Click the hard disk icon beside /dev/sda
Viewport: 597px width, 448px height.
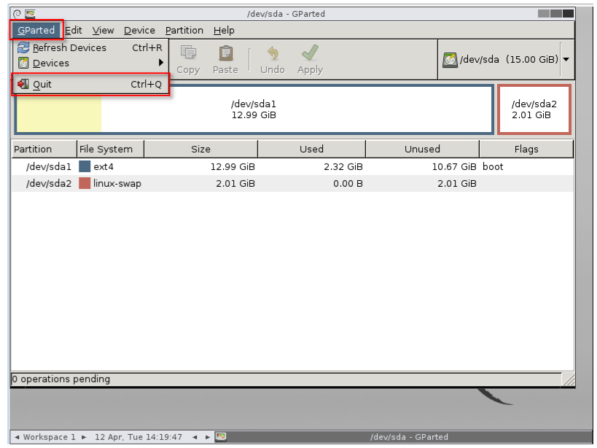450,60
